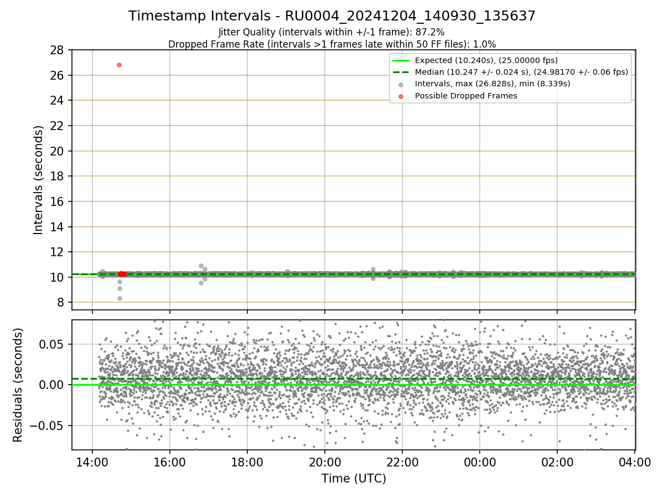This screenshot has width=664, height=498.
Task: Click x-axis tick label '04:00'
Action: 634,463
